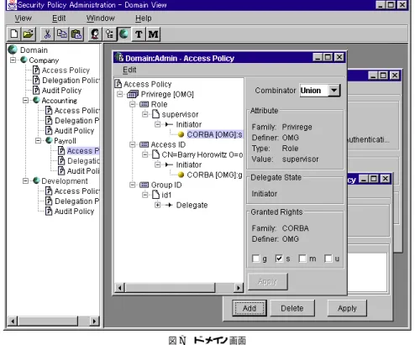
Task: Click the Accounting domain globe icon
Action: coord(36,100)
